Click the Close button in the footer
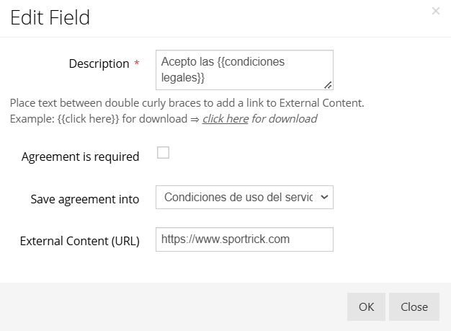 coord(414,306)
